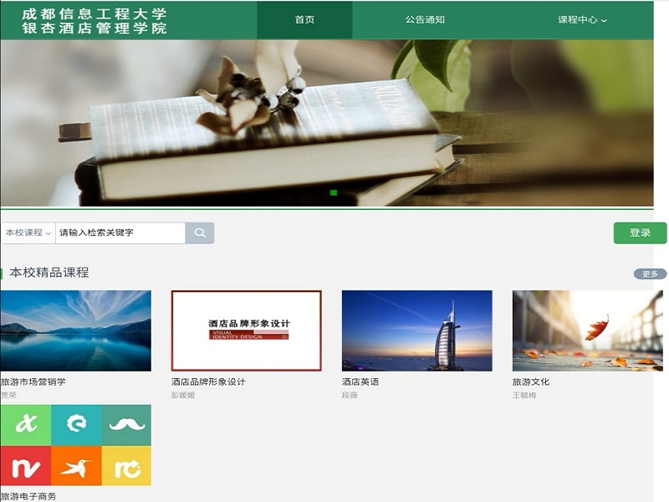Click the 酒店英语 course title text

coord(360,382)
